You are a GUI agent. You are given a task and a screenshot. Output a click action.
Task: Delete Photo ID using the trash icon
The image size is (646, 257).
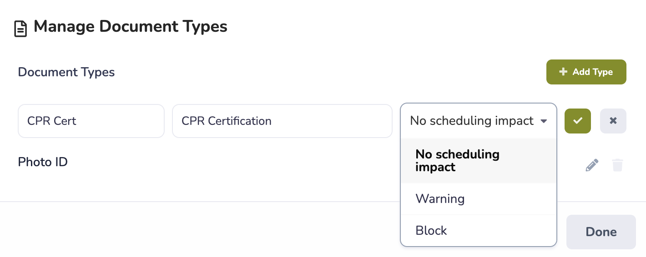(x=617, y=165)
